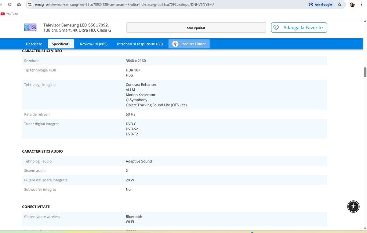
Task: Open the Chrome three-dot menu
Action: 361,4
